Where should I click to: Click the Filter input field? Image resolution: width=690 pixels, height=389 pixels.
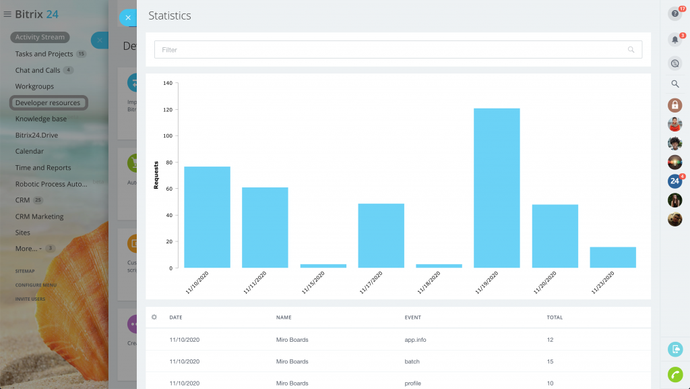pyautogui.click(x=391, y=50)
